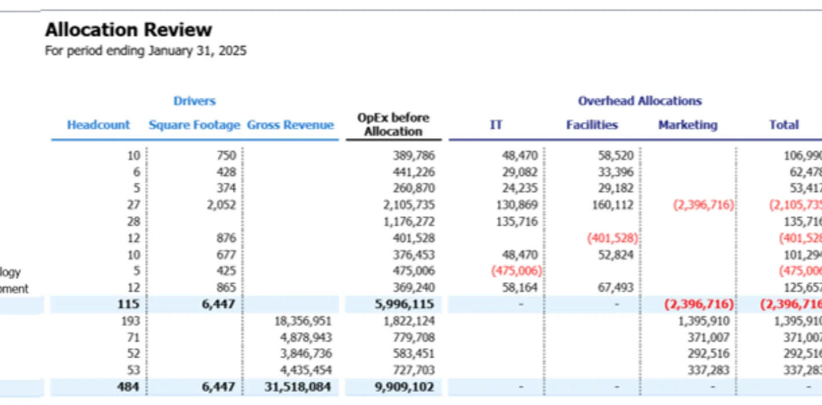Click IT allocation 29,082
This screenshot has height=405, width=822.
point(519,172)
